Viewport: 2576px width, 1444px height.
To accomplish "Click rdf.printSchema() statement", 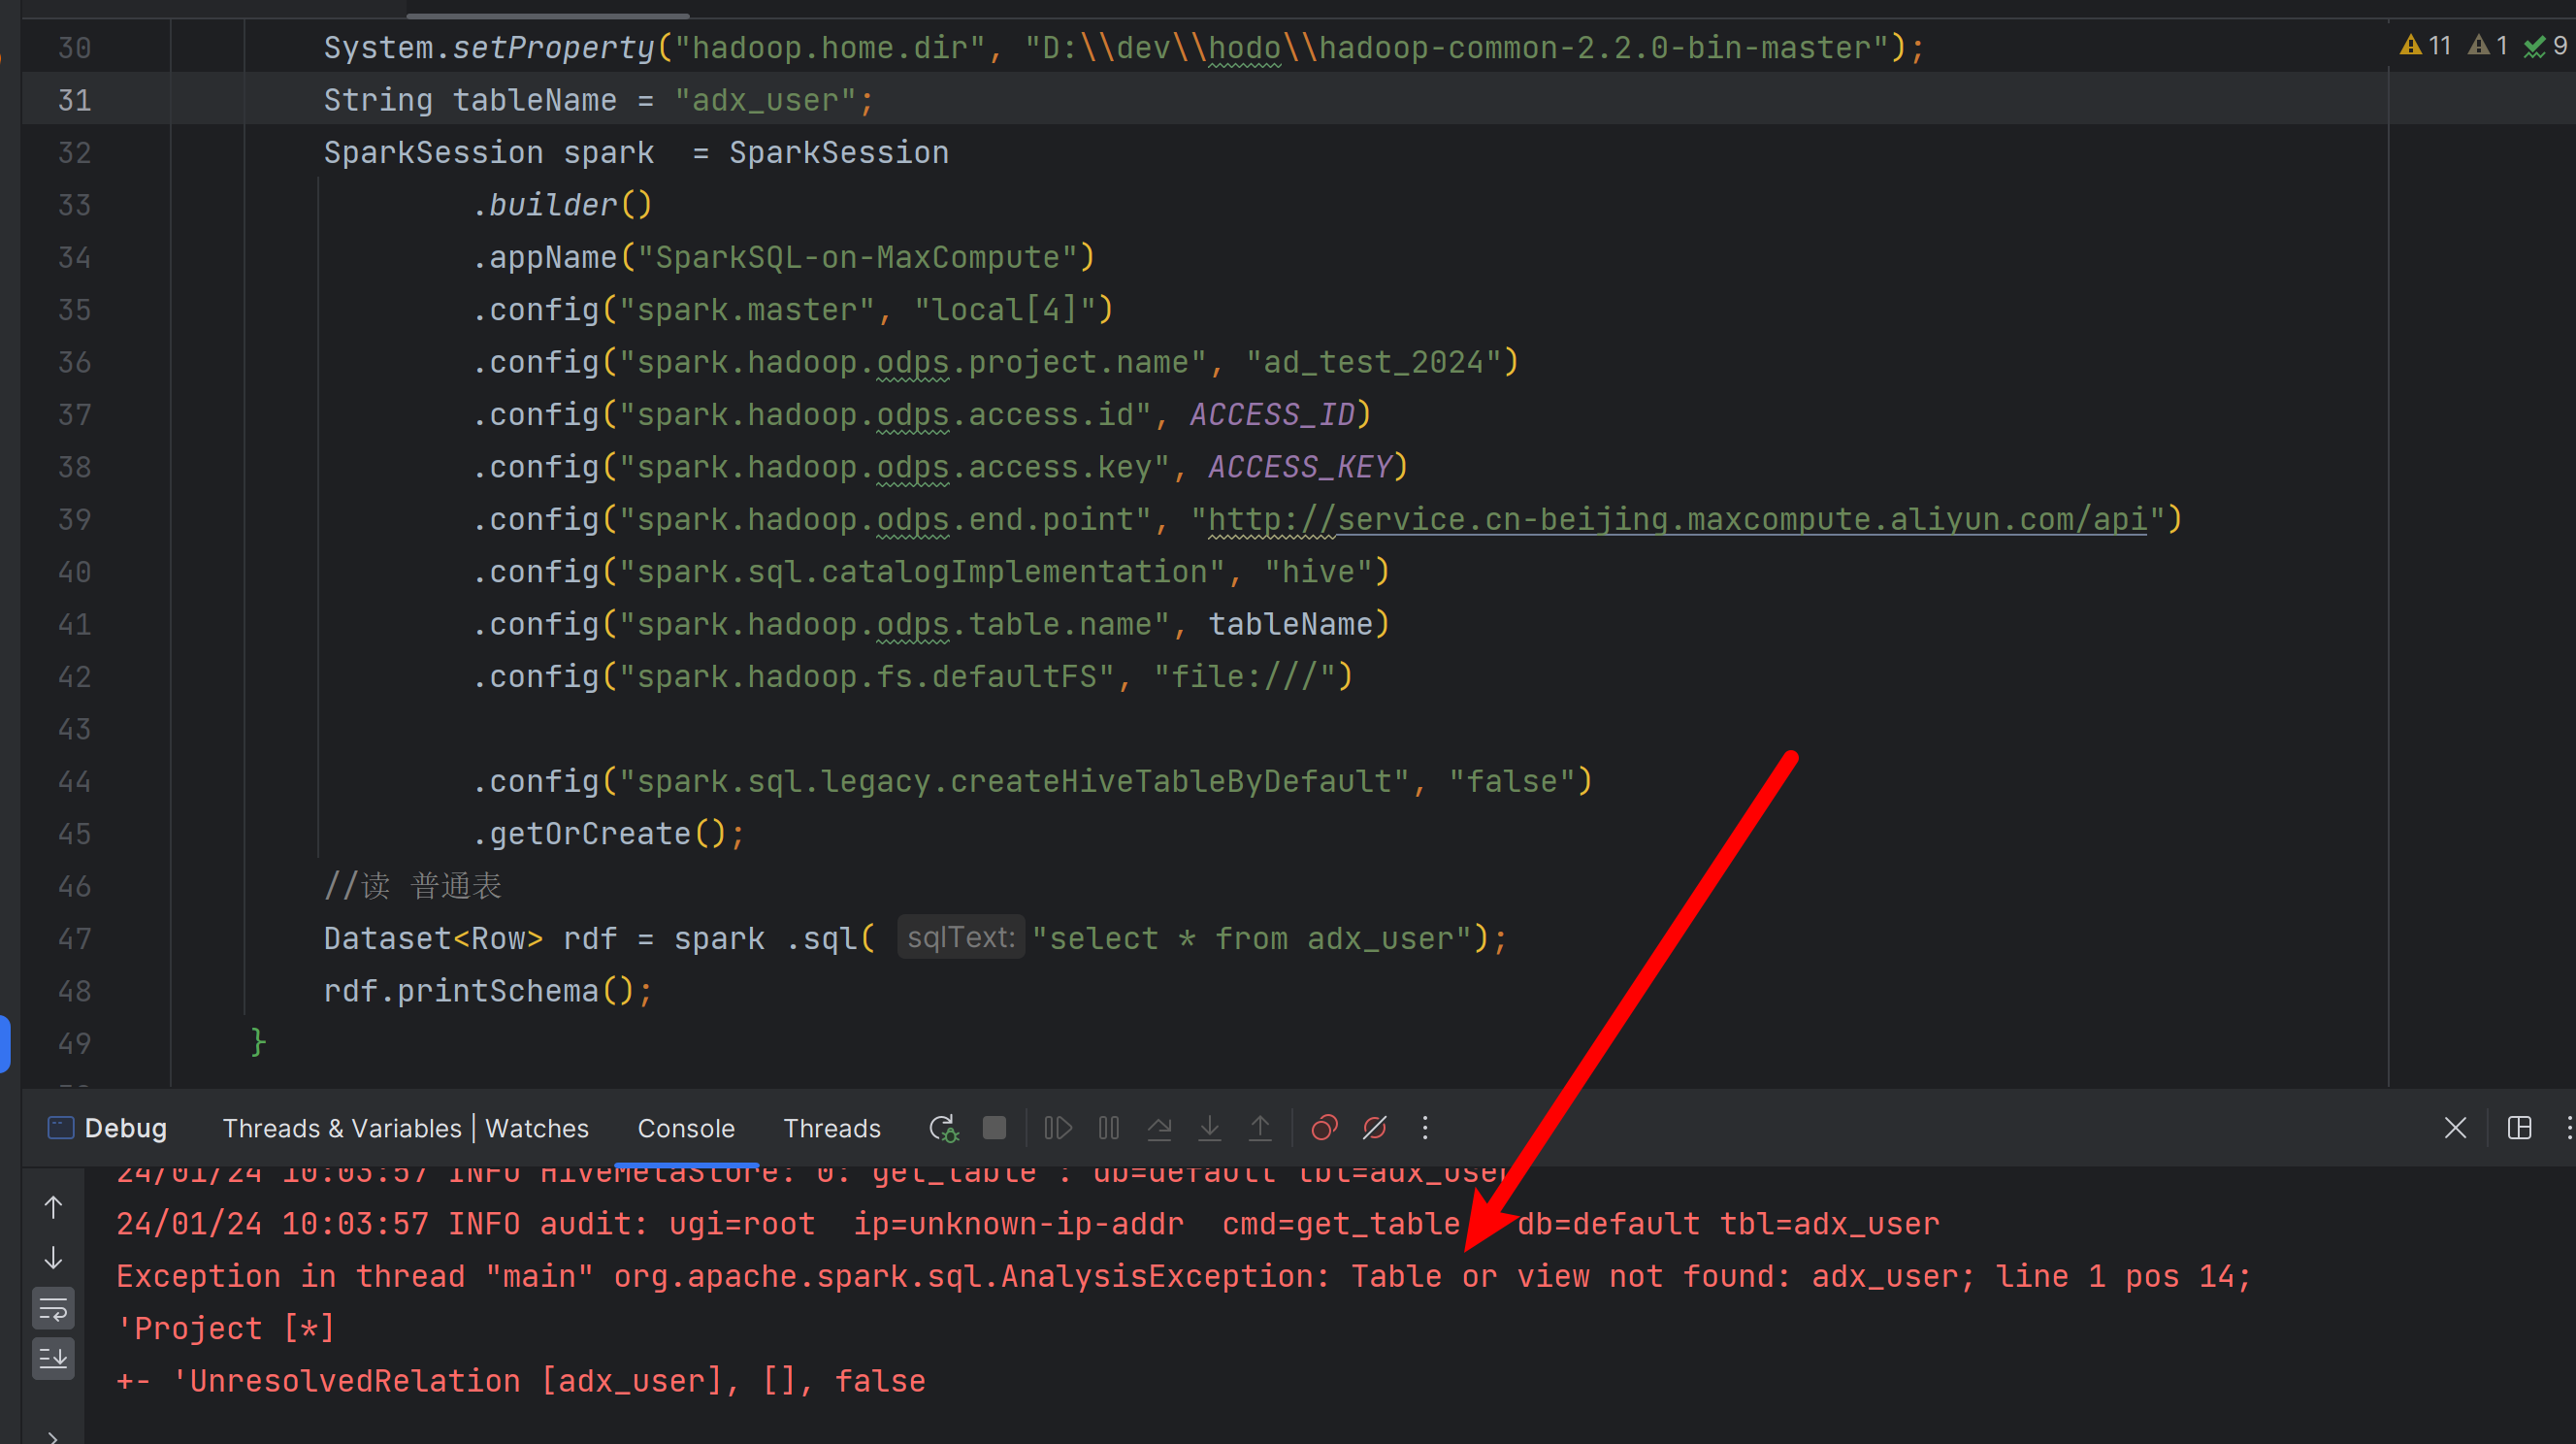I will tap(488, 990).
